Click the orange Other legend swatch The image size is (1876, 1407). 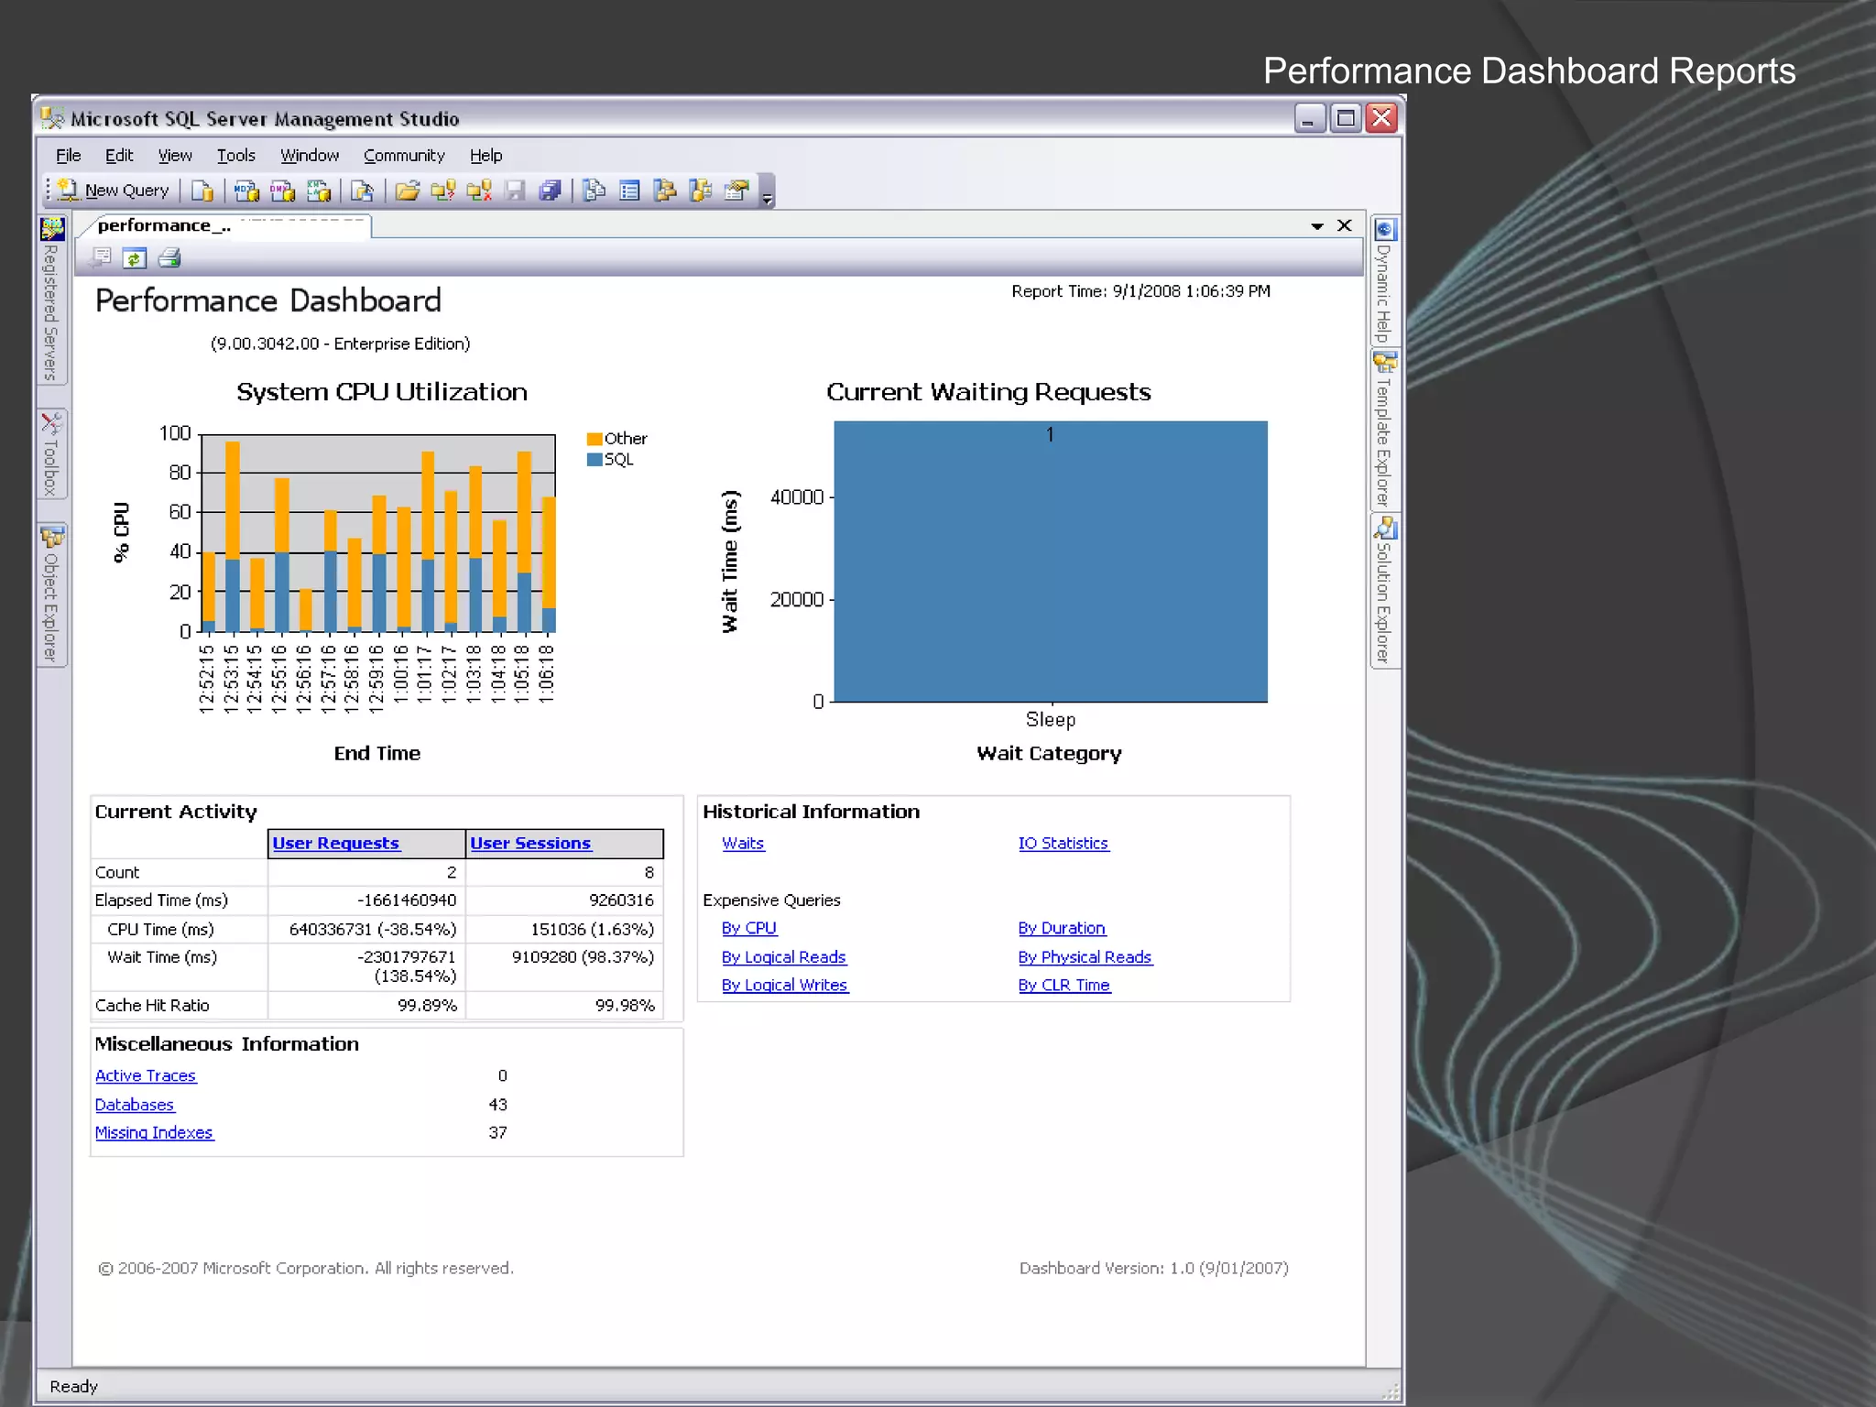pyautogui.click(x=594, y=439)
